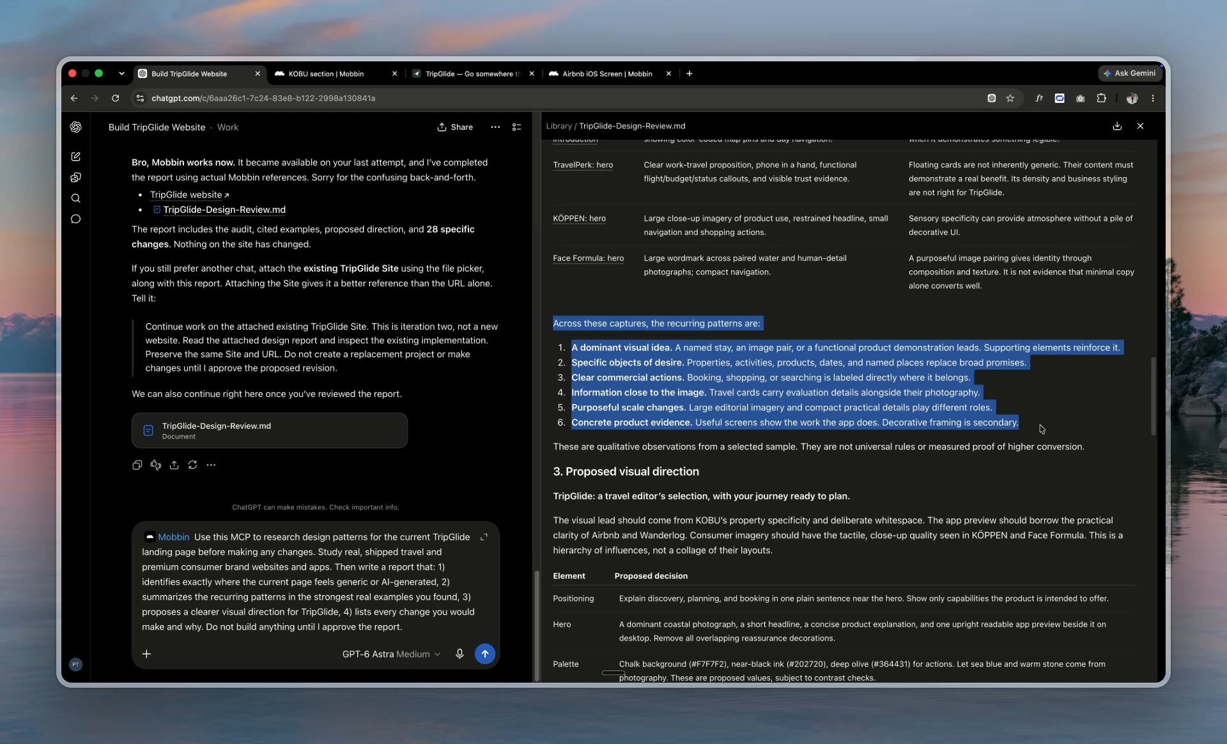Viewport: 1227px width, 744px height.
Task: Select the Build TripGlide Website tab
Action: click(189, 74)
